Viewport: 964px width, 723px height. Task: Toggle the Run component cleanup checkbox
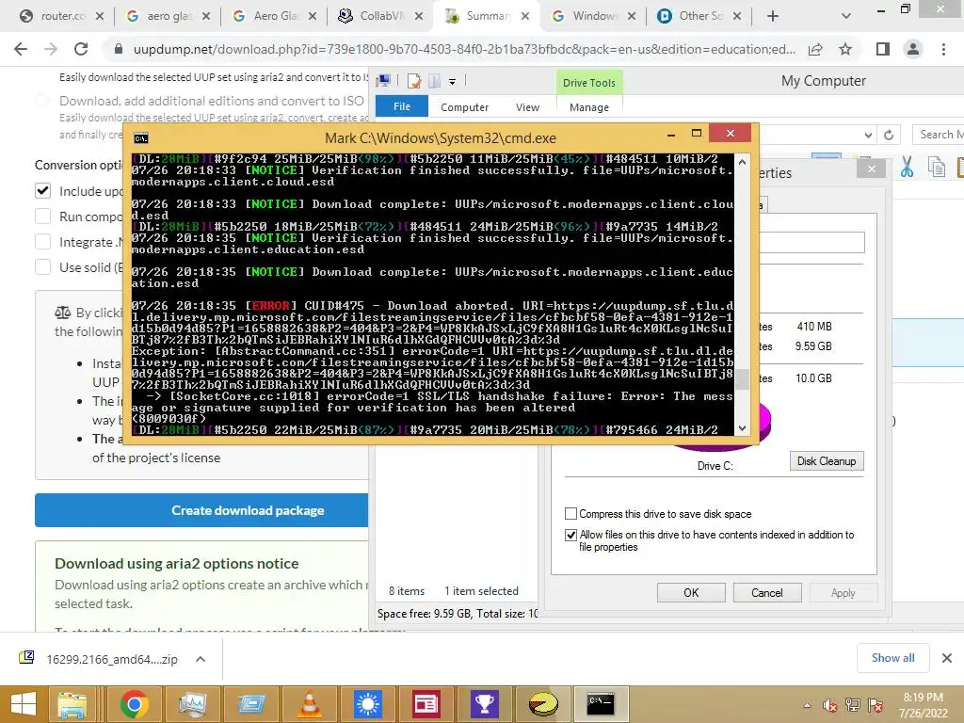pyautogui.click(x=42, y=217)
